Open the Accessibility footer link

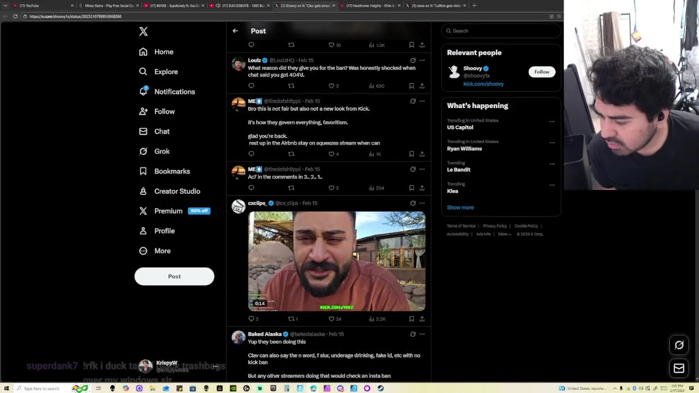click(x=458, y=234)
